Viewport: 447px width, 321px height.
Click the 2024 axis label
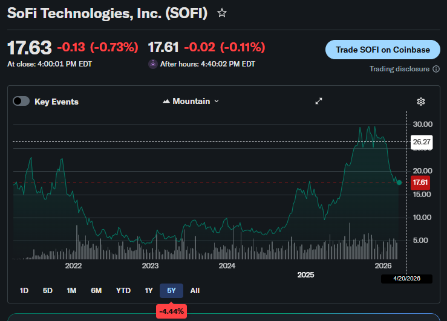coord(227,266)
